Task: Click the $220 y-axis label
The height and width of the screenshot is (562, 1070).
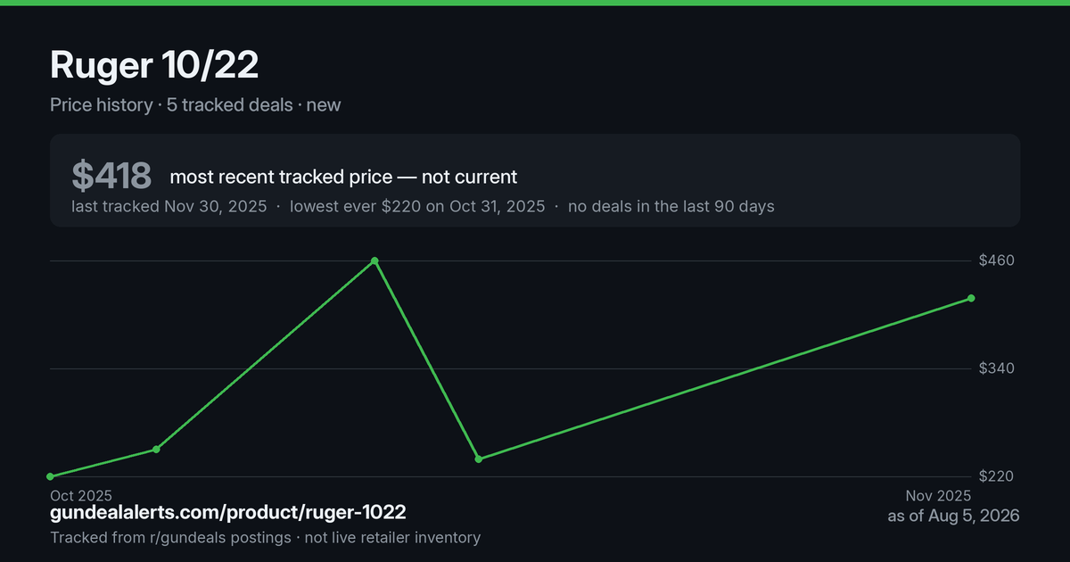Action: pos(997,476)
